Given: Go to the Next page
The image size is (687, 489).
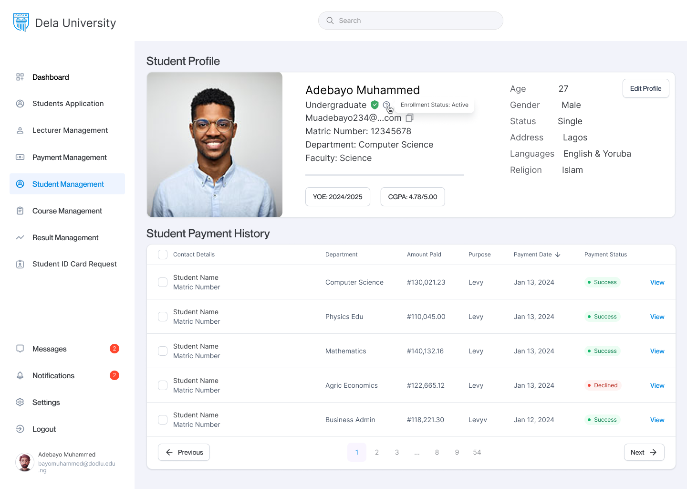Looking at the screenshot, I should point(644,452).
